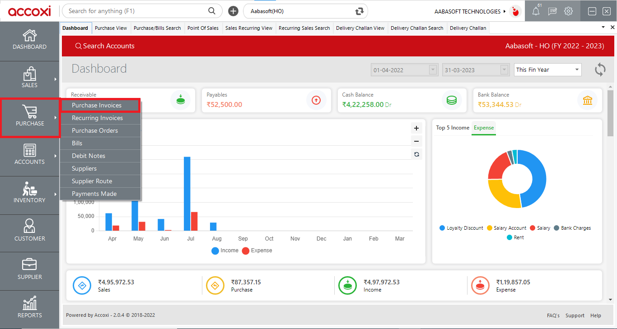Switch to the Delivery Challan Search tab

point(417,28)
